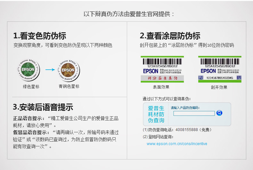Click the EPSON logo on scratched label
The width and height of the screenshot is (253, 170).
coord(208,71)
